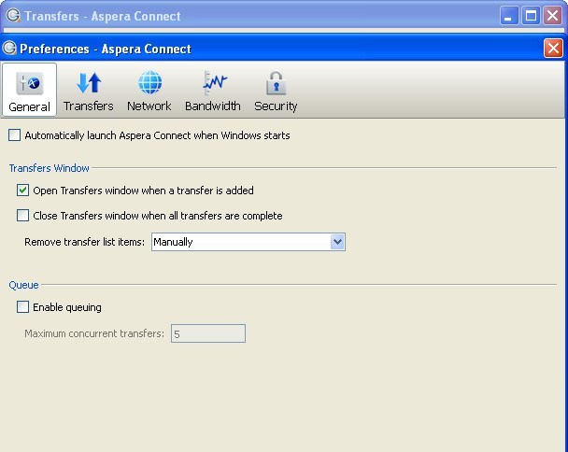Expand the Remove transfer list items dropdown arrow
The height and width of the screenshot is (452, 568).
[x=337, y=242]
